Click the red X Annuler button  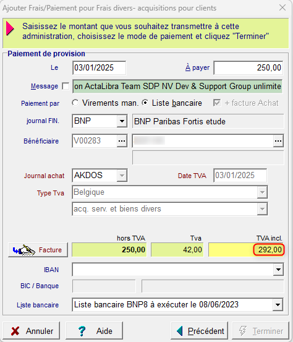32,331
